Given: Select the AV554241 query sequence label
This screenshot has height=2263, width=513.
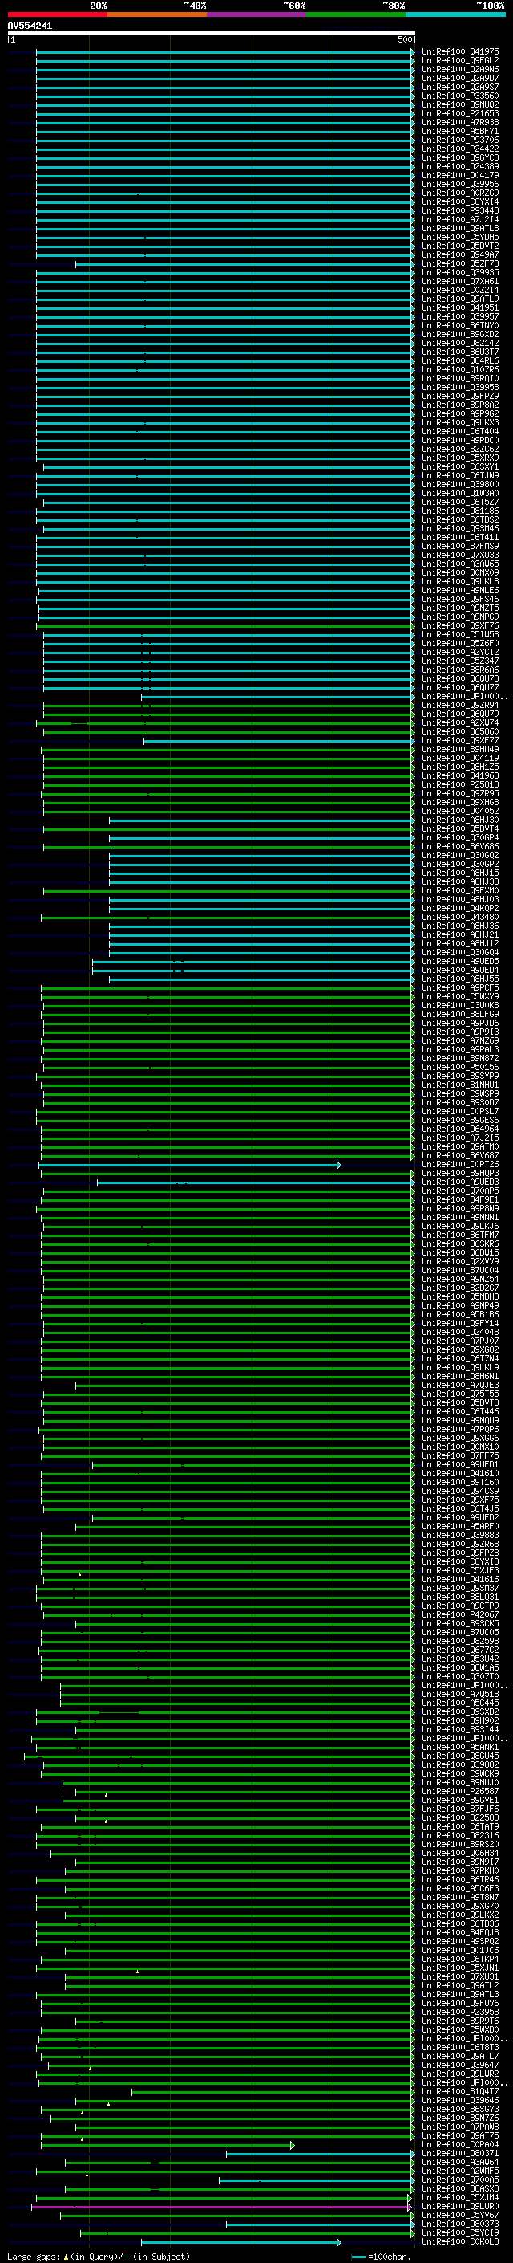Looking at the screenshot, I should coord(30,26).
